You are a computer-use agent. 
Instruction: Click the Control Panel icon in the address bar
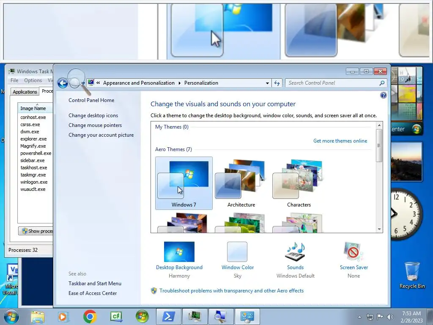tap(91, 83)
